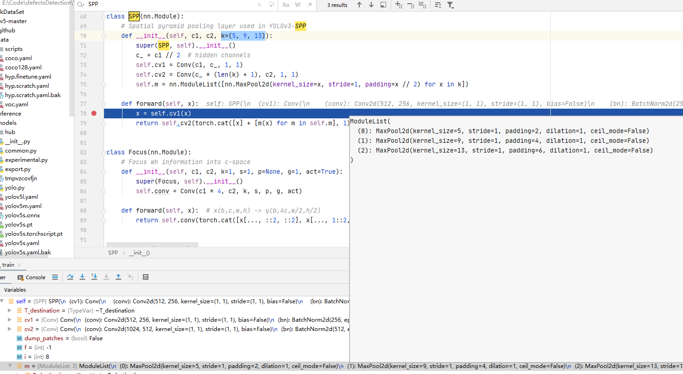Click the new line icon in search
The height and width of the screenshot is (374, 683).
point(271,5)
